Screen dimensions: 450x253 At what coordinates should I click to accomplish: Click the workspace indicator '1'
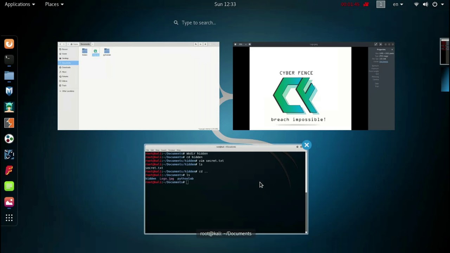381,4
